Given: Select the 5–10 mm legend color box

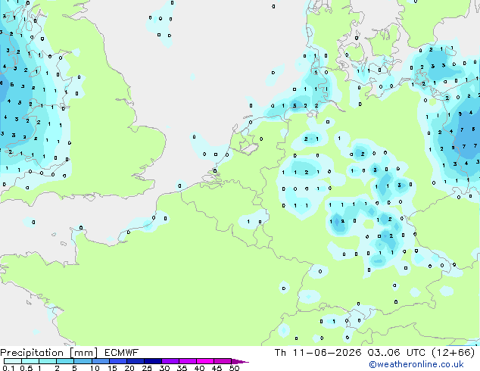Looking at the screenshot, I should pos(83,361).
